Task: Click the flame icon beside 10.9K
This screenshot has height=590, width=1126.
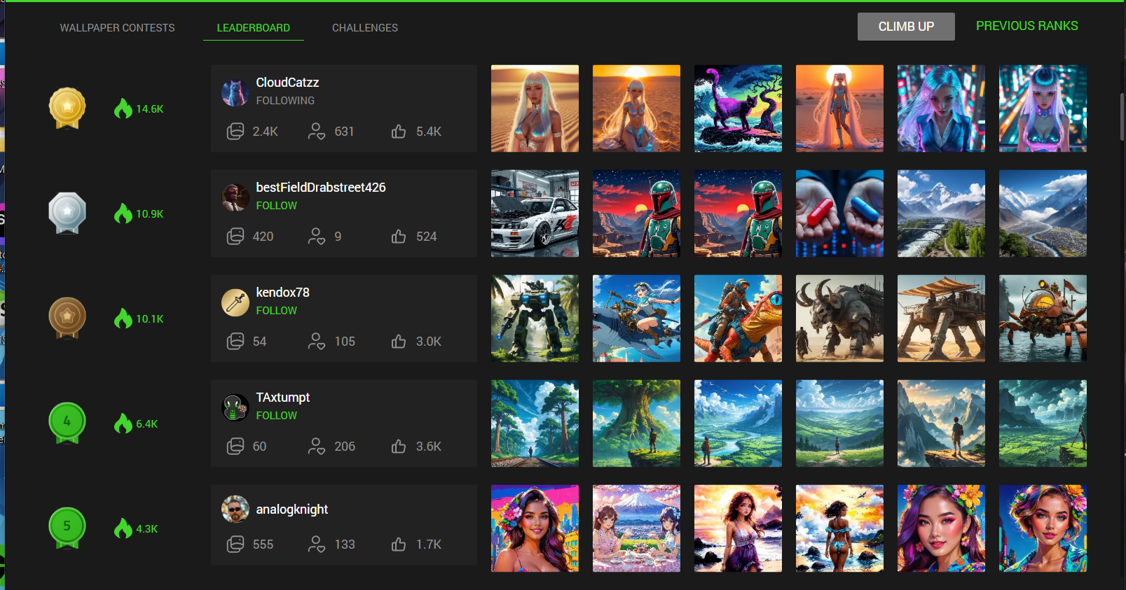Action: coord(123,213)
